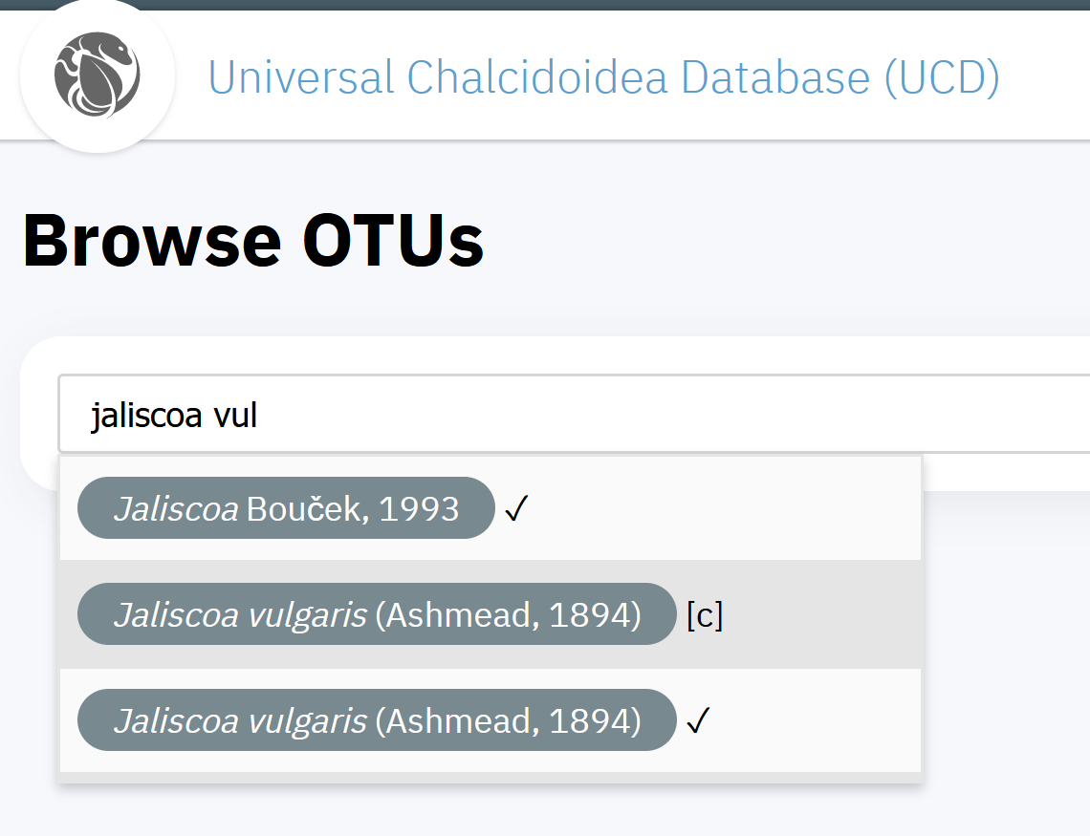Click empty area of the highlighted vulgaris row
This screenshot has height=836, width=1090.
[x=820, y=613]
